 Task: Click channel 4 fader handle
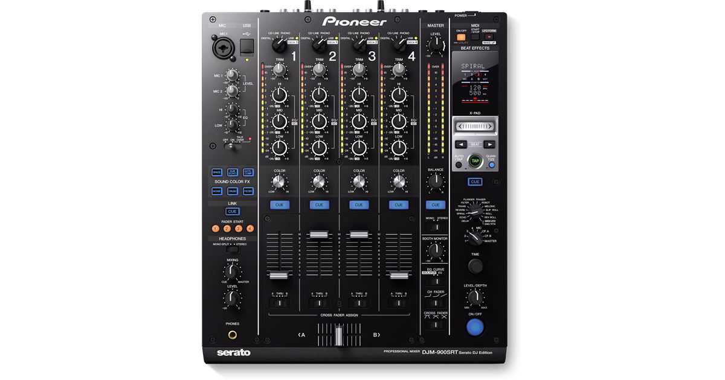pyautogui.click(x=398, y=275)
